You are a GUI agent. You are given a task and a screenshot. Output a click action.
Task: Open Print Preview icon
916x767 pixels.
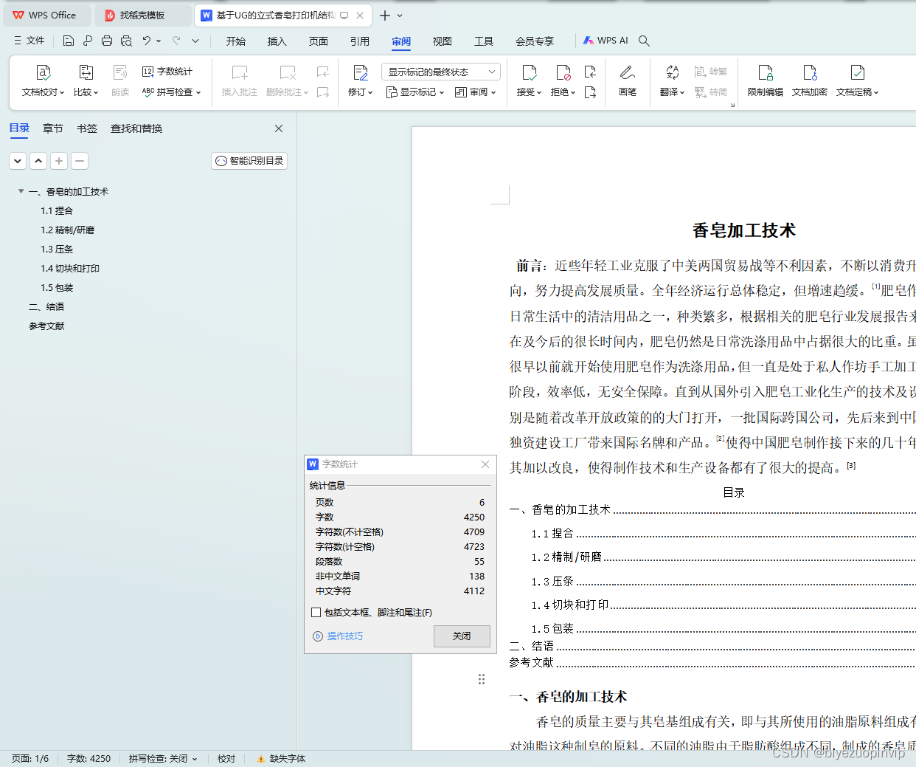[x=126, y=41]
